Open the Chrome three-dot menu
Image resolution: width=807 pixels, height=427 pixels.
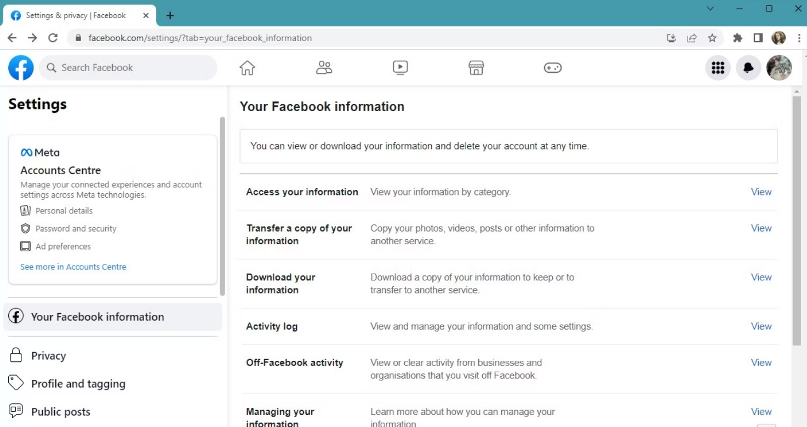[x=799, y=38]
